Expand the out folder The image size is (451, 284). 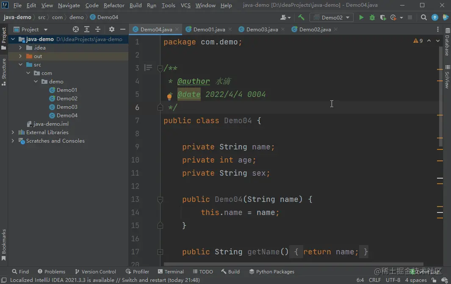click(x=20, y=56)
